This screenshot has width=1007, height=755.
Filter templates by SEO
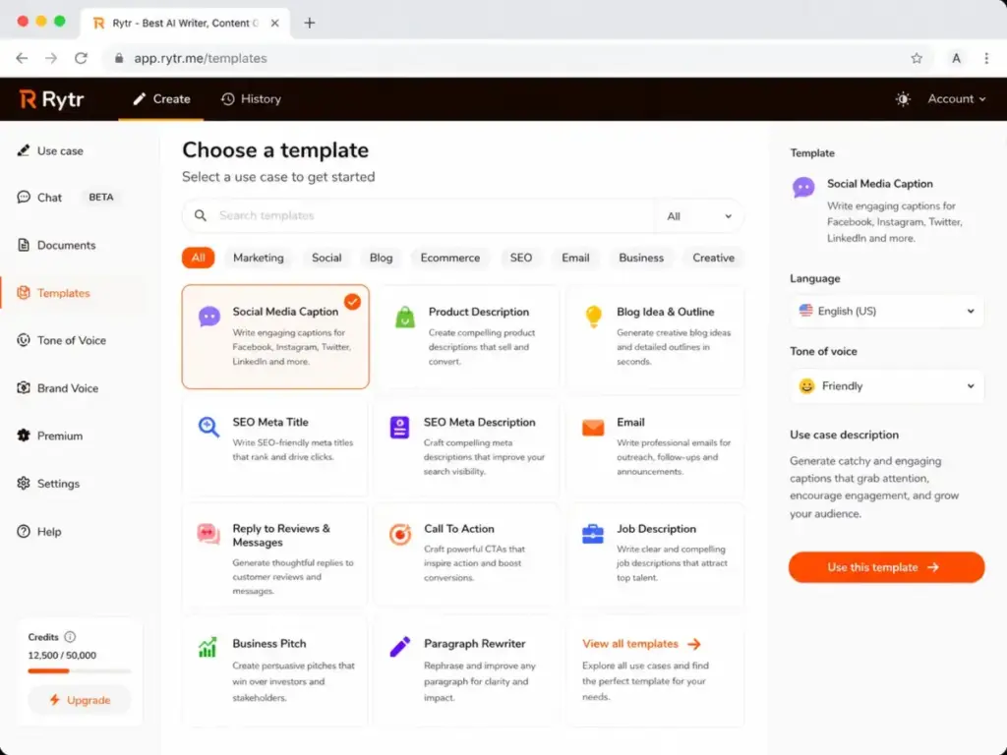(521, 258)
